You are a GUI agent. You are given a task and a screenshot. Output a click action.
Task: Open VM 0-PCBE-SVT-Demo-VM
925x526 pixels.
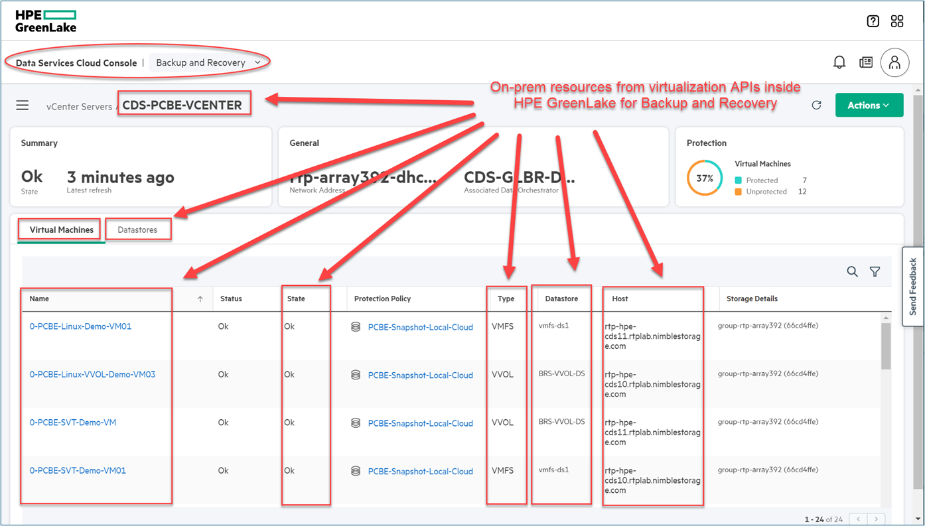pyautogui.click(x=73, y=423)
